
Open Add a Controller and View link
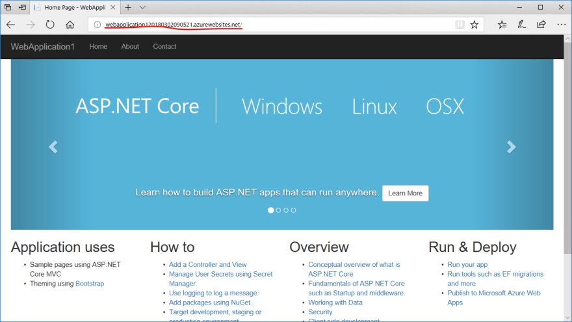point(207,264)
